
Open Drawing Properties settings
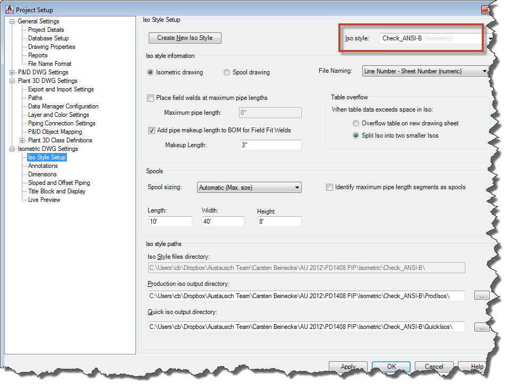tap(52, 47)
